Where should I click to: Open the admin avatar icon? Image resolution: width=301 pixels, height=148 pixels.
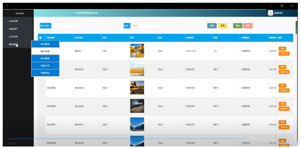point(270,13)
